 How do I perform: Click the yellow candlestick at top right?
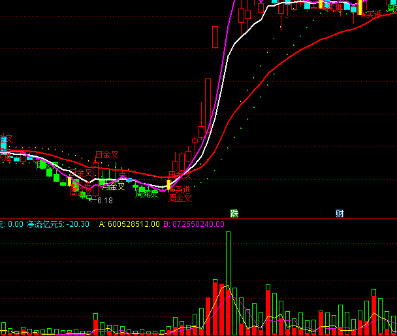(x=360, y=8)
